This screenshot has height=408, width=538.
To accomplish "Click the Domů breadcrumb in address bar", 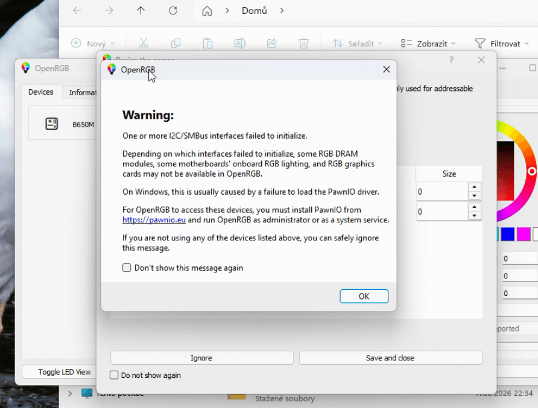I will coord(255,11).
